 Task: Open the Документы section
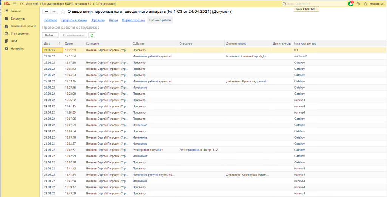[18, 18]
